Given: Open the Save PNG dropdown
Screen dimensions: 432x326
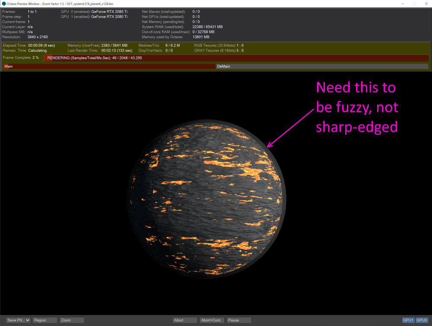Looking at the screenshot, I should tap(18, 320).
